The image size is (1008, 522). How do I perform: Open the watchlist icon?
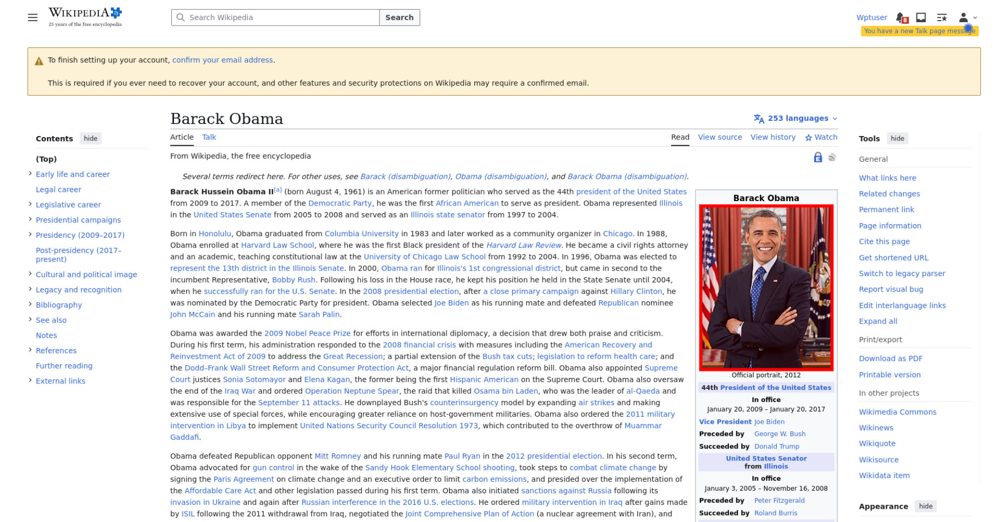point(941,18)
